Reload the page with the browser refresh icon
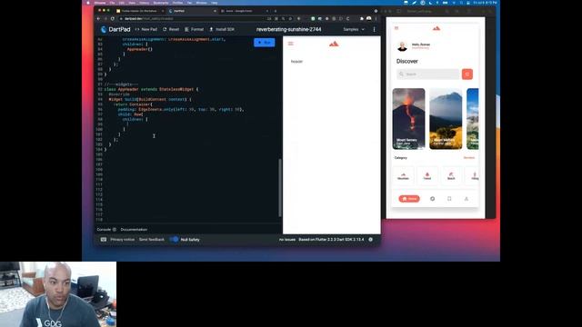The width and height of the screenshot is (582, 327). (x=113, y=18)
